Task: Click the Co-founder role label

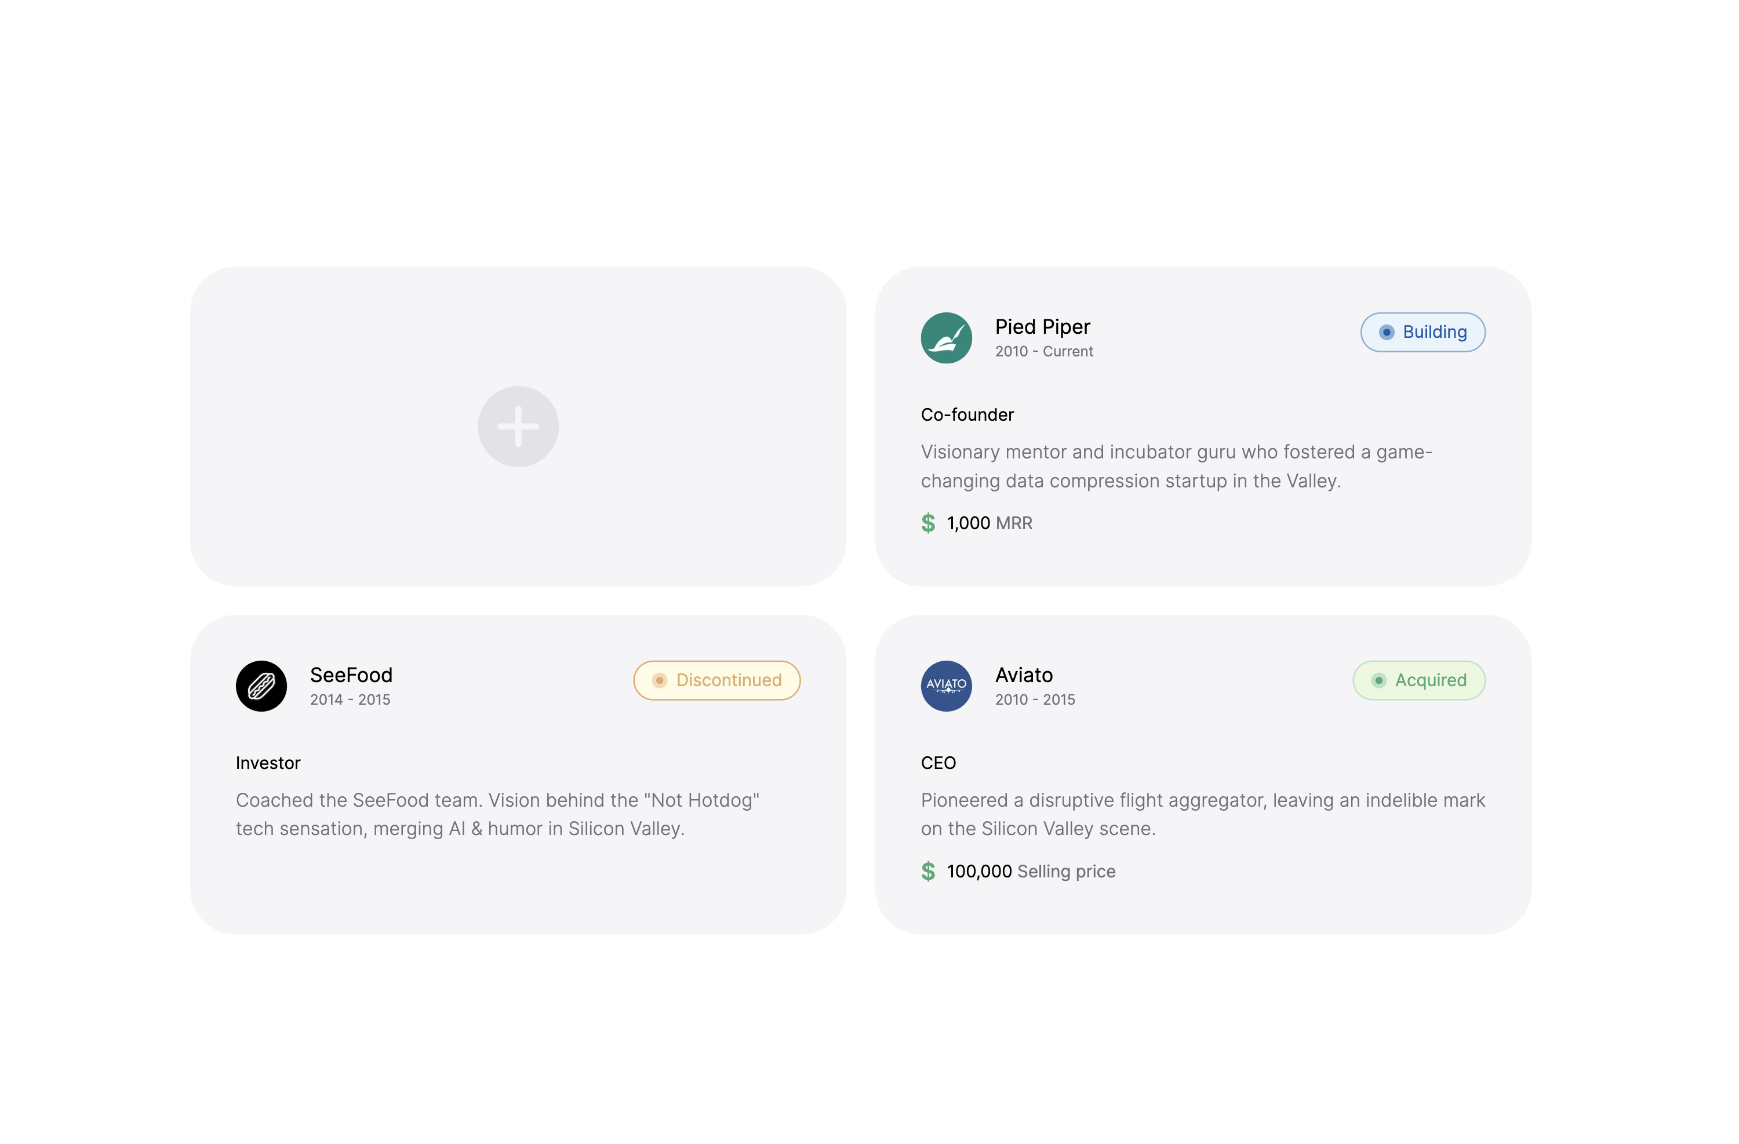Action: [x=967, y=415]
